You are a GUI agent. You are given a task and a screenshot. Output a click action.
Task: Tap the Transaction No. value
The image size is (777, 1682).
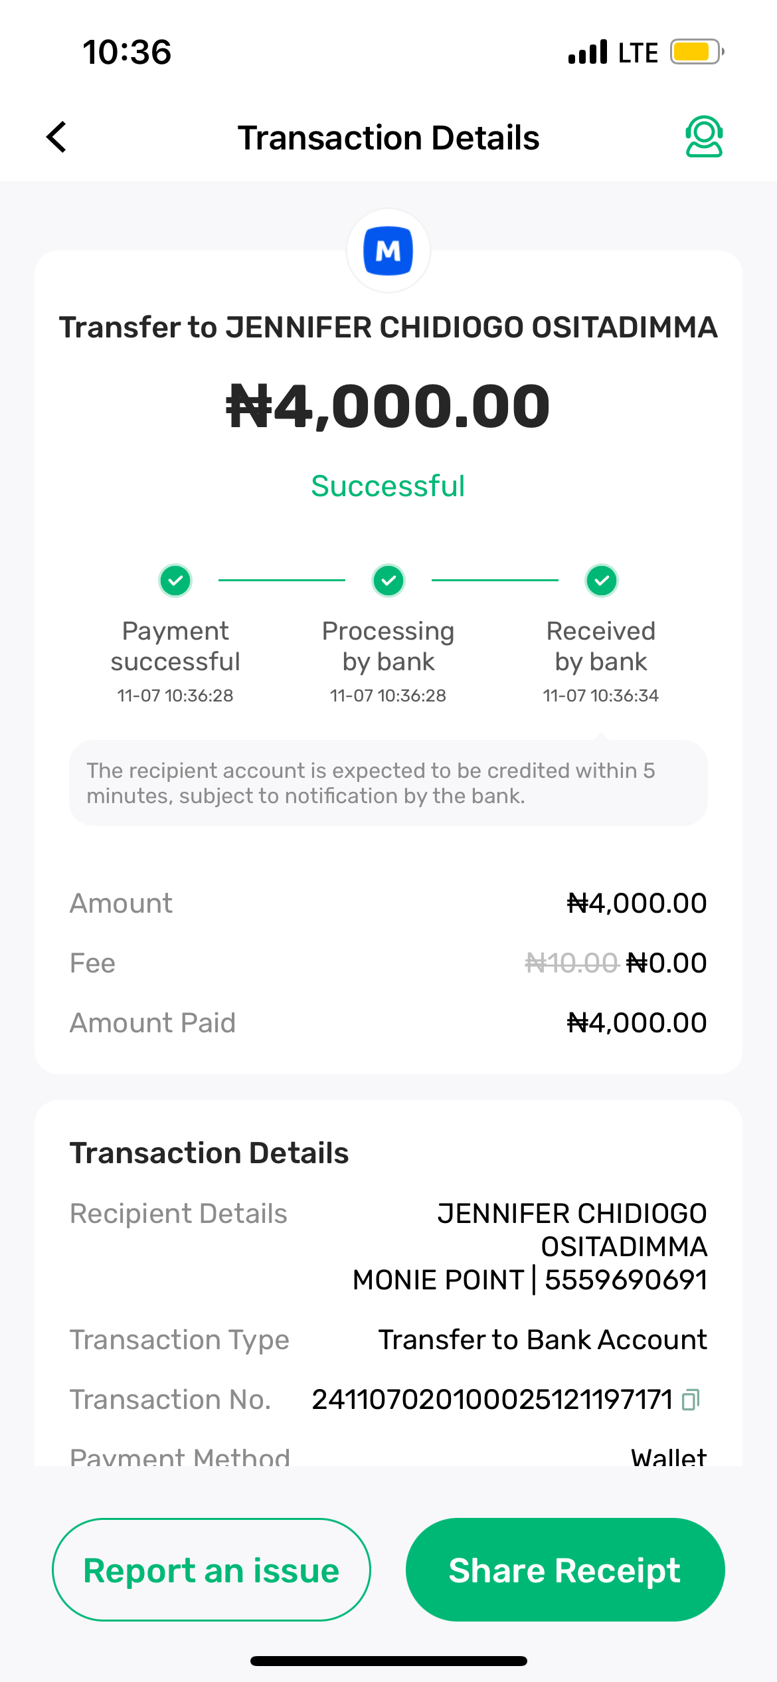click(x=492, y=1400)
